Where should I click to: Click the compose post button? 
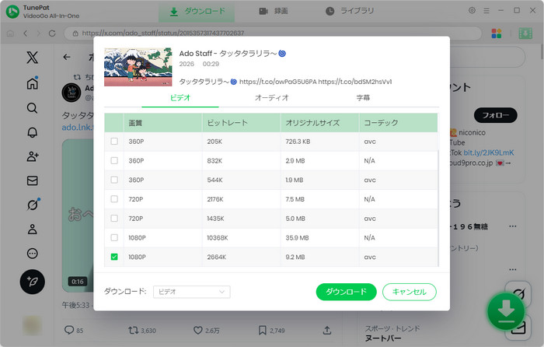pos(33,282)
